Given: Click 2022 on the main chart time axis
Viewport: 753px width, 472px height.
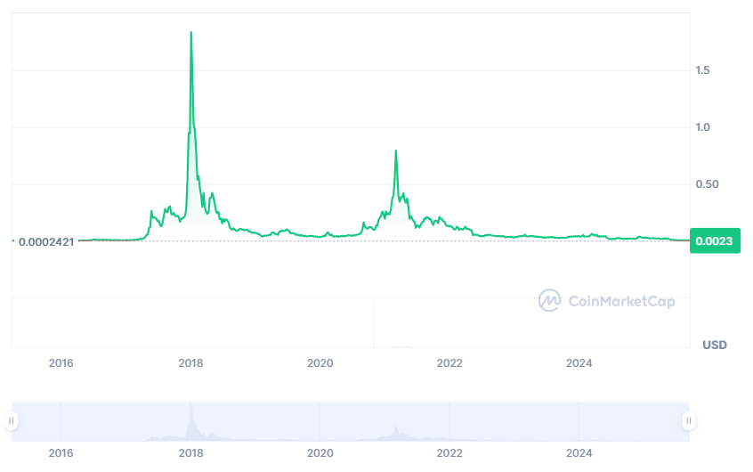Looking at the screenshot, I should [x=449, y=363].
